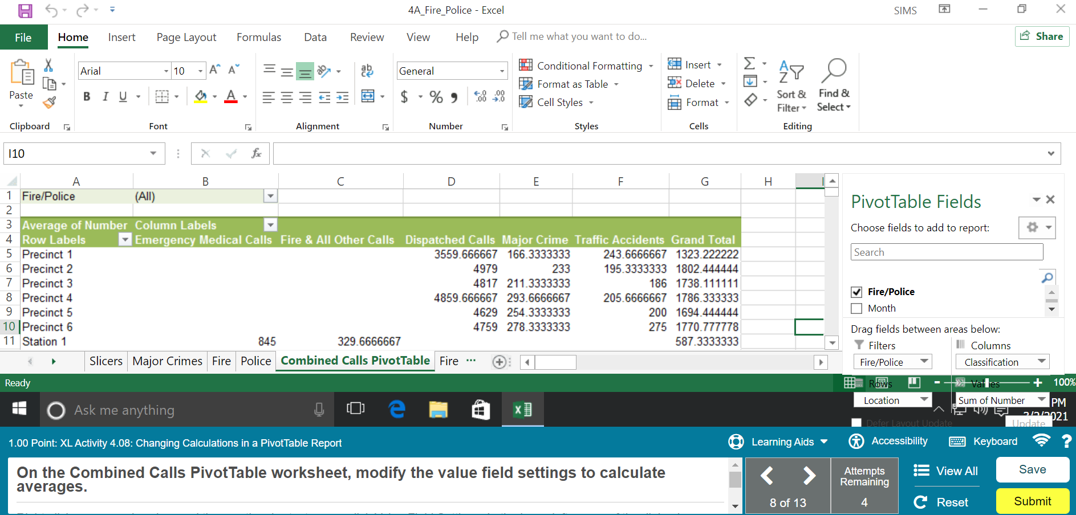Select the Police worksheet tab
1076x515 pixels.
coord(255,361)
